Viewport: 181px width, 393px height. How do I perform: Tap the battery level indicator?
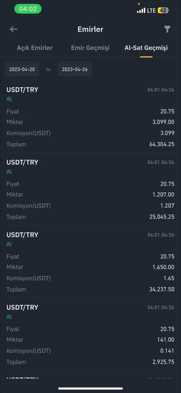pyautogui.click(x=163, y=11)
